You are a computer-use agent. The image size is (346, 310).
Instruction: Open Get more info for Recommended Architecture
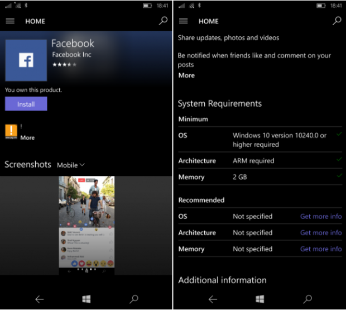point(321,232)
